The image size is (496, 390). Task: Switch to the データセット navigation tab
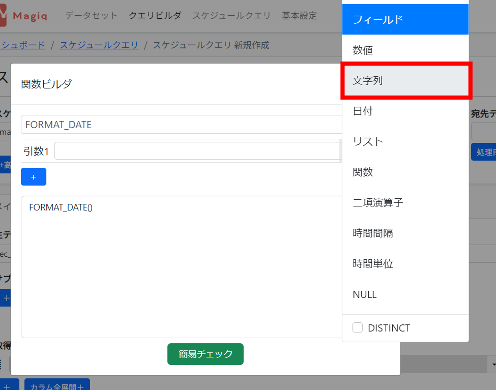[x=91, y=16]
